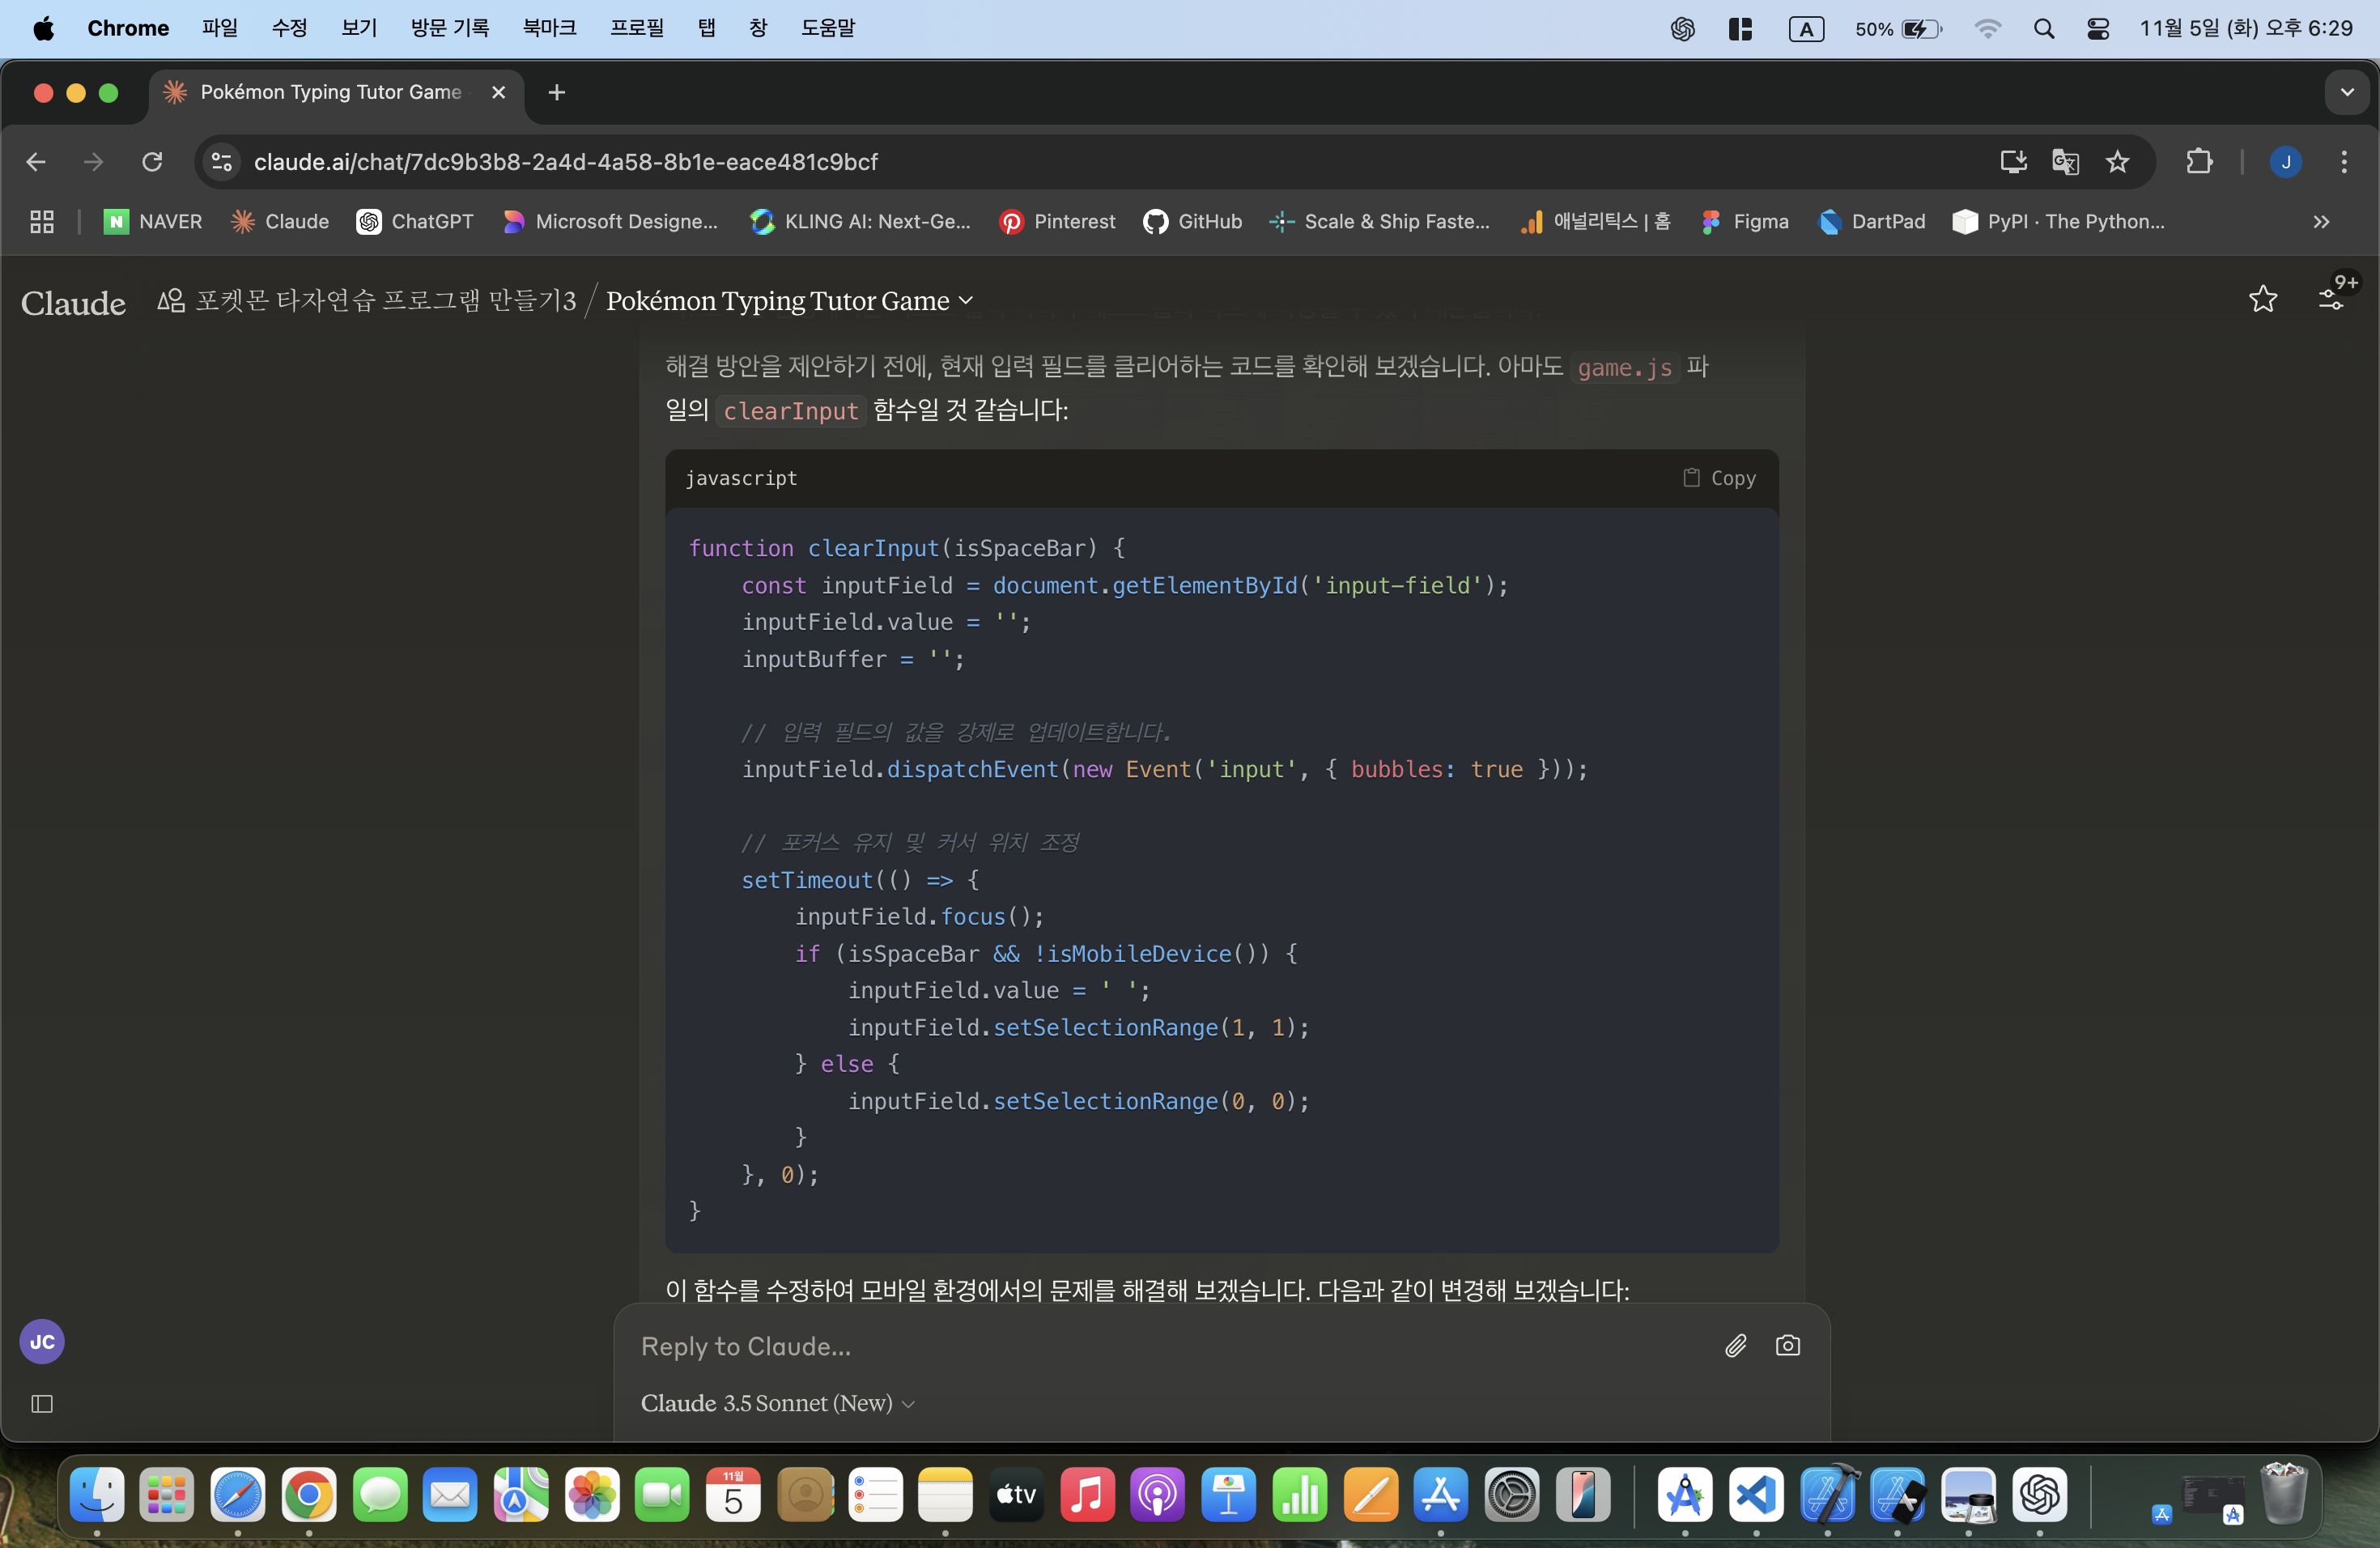Screen dimensions: 2380x1548
Task: Toggle the Claude sidebar panel icon
Action: [x=42, y=1403]
